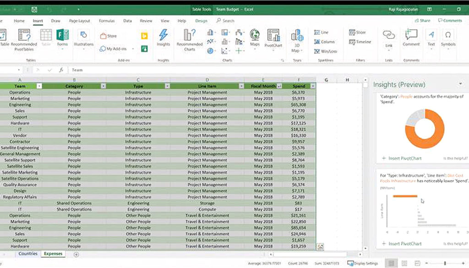Open Recommended PivotTables
This screenshot has height=268, width=469.
[24, 40]
